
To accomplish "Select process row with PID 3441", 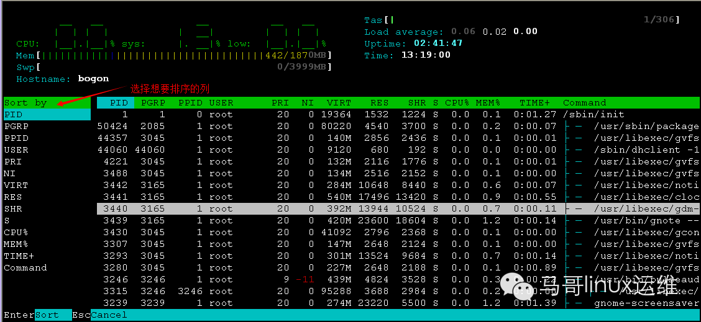I will coord(398,197).
